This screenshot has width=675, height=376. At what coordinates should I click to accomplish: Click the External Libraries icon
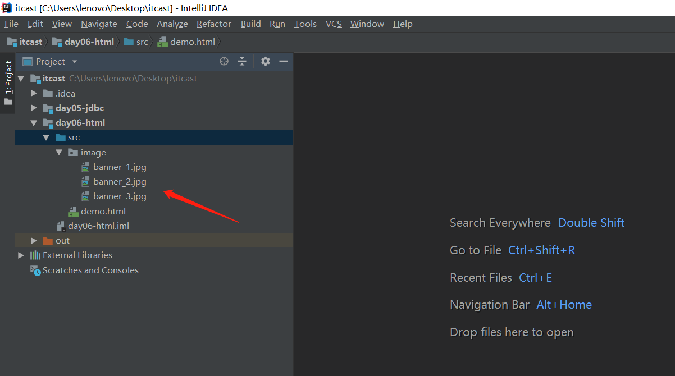(35, 255)
